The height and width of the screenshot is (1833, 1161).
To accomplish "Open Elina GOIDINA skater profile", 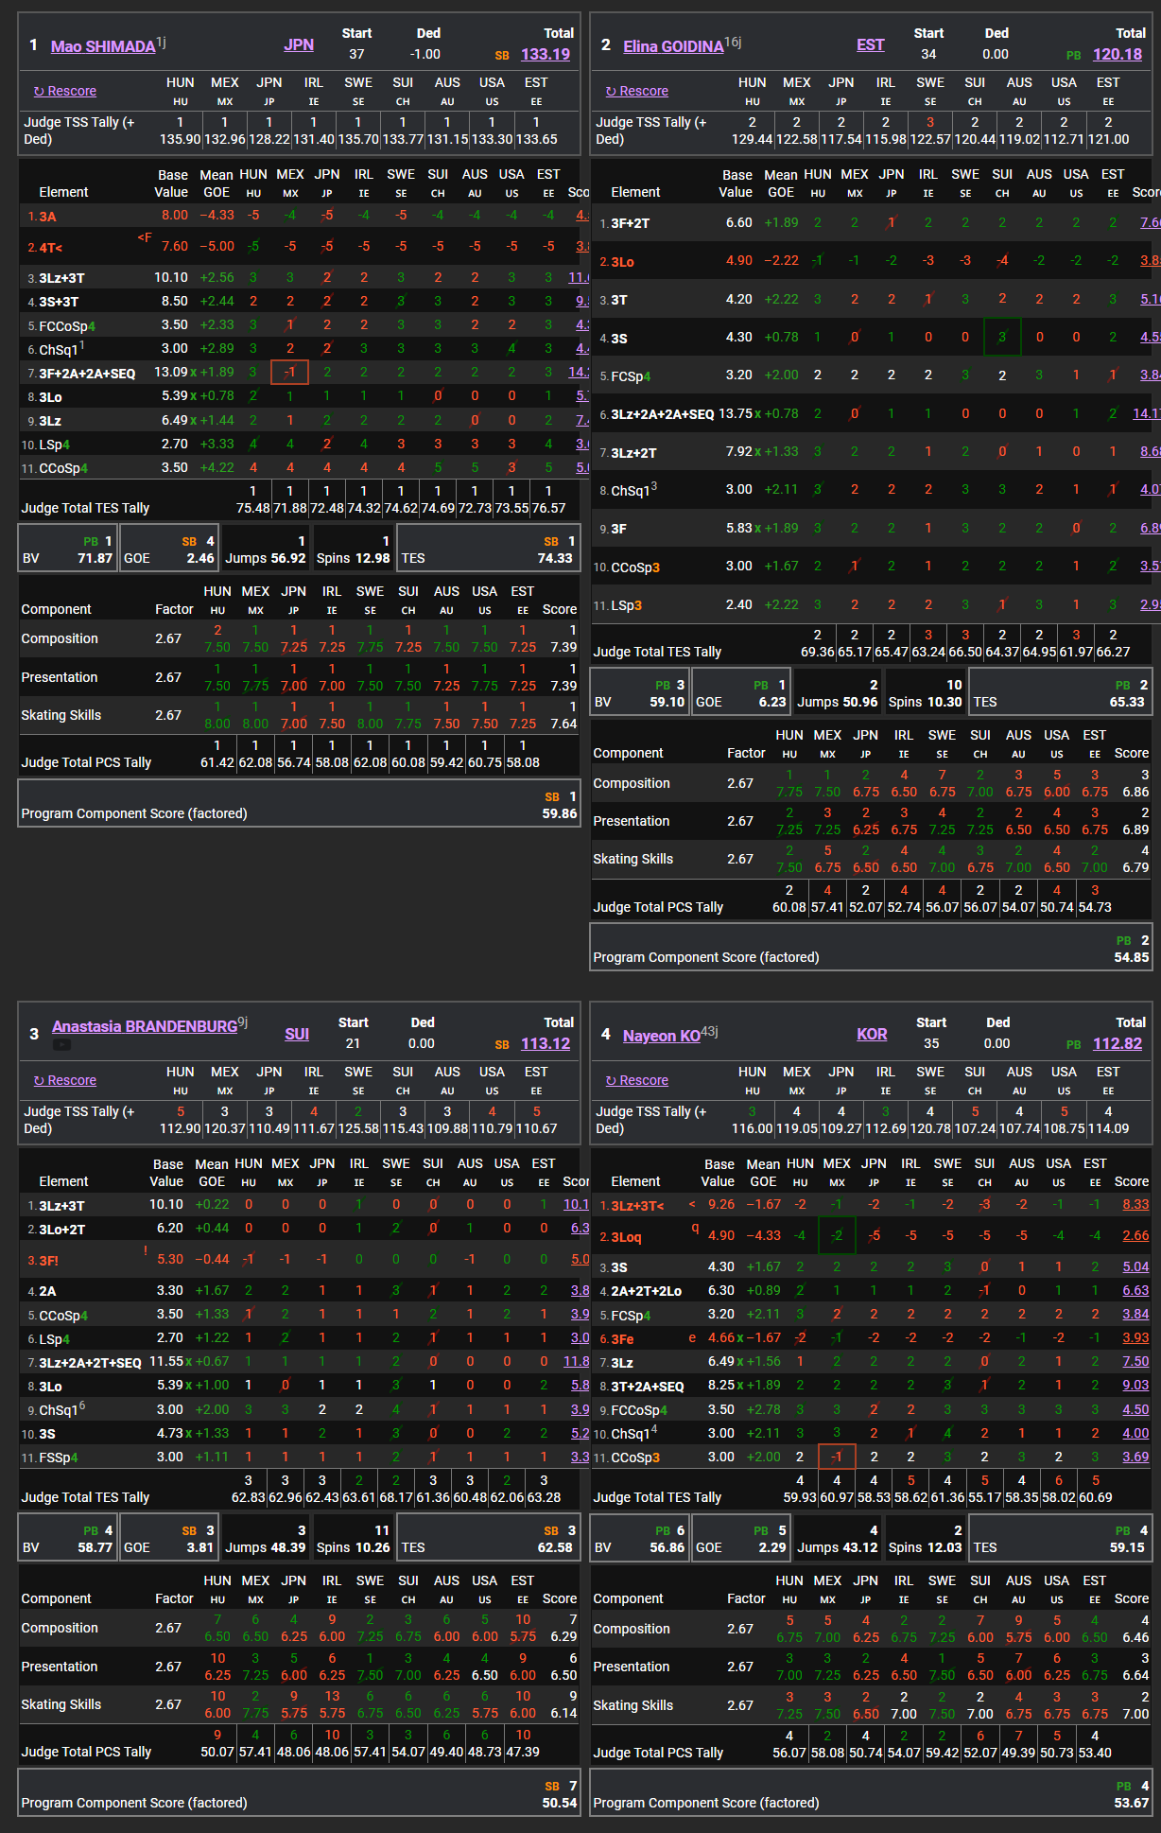I will click(x=673, y=46).
